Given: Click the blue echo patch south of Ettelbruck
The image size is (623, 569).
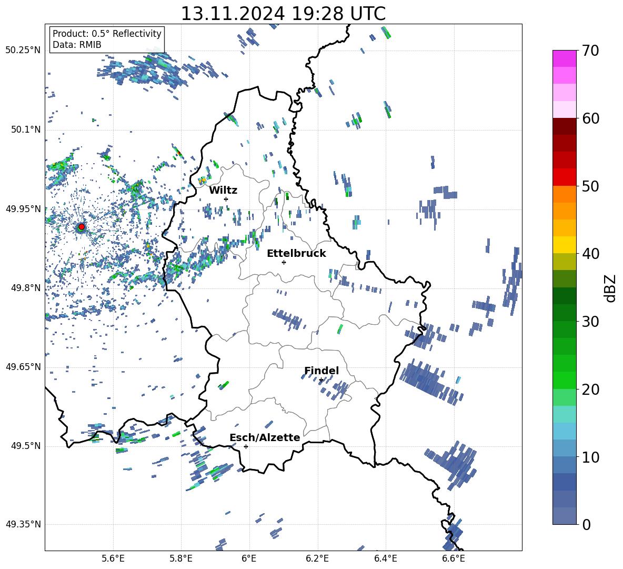Looking at the screenshot, I should point(289,318).
